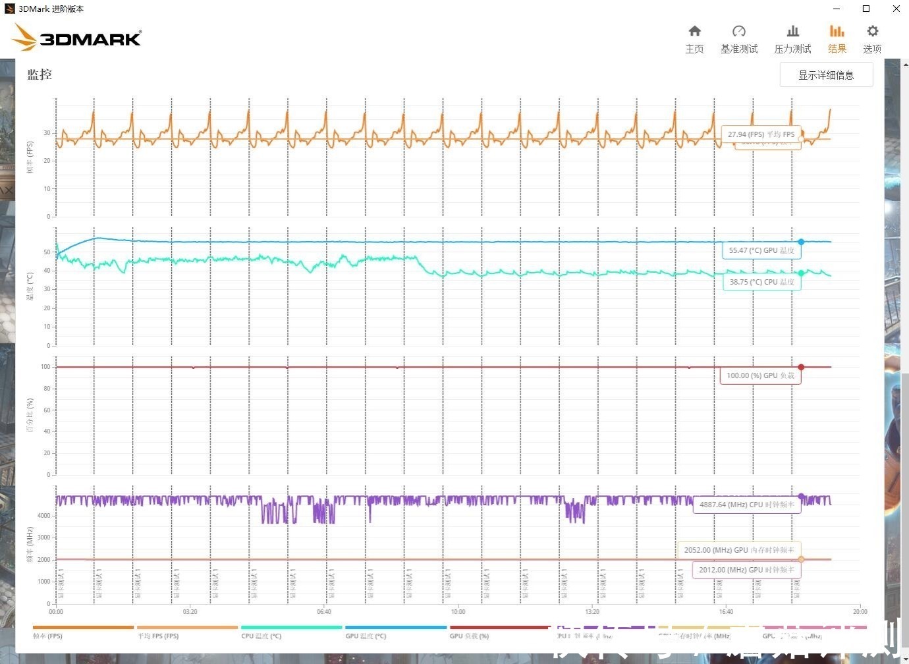Maximize the 3DMark window

[866, 9]
